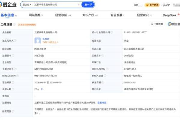Screen dimensions: 180x120
Task: Click the help icon beside 统一社会信用代码
Action: click(112, 32)
